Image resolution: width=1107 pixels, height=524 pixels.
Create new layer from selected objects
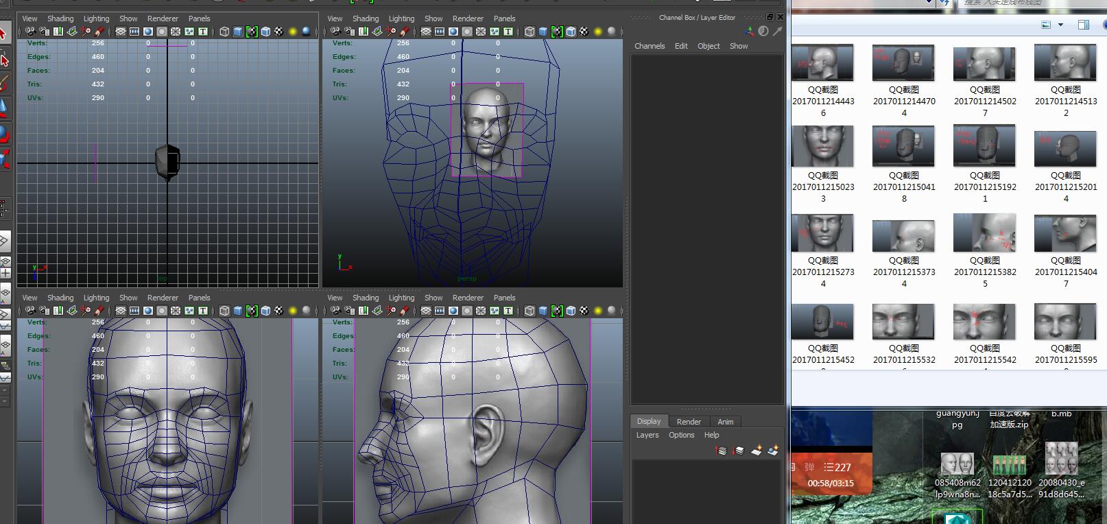tap(773, 451)
